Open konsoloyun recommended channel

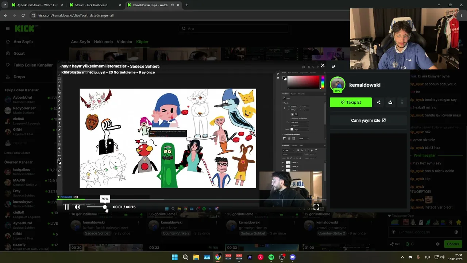coord(31,203)
